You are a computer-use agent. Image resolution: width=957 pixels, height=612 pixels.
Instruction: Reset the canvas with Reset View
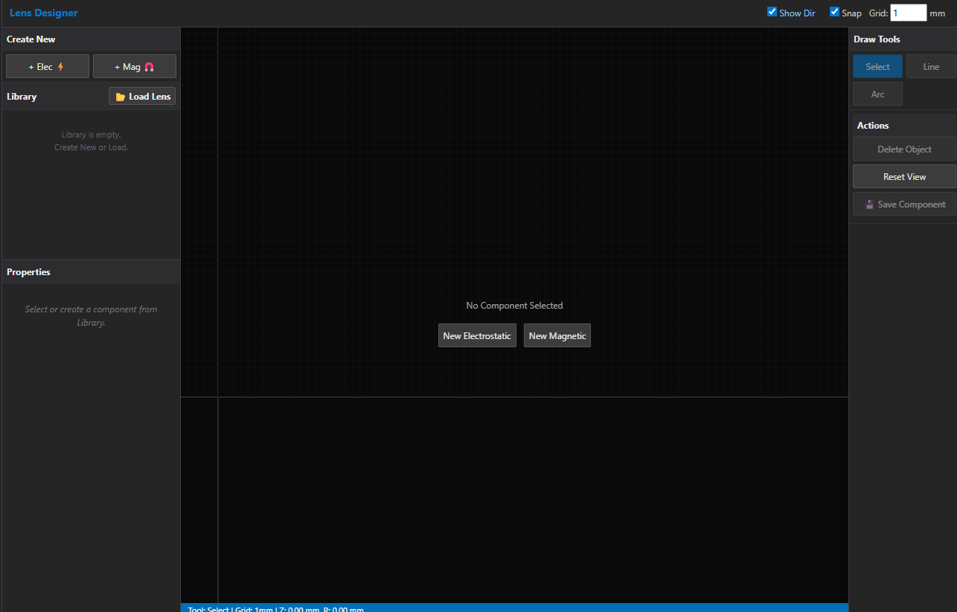[x=904, y=177]
